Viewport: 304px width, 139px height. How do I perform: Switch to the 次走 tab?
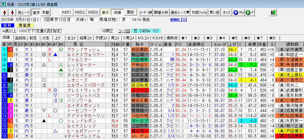tap(45, 38)
